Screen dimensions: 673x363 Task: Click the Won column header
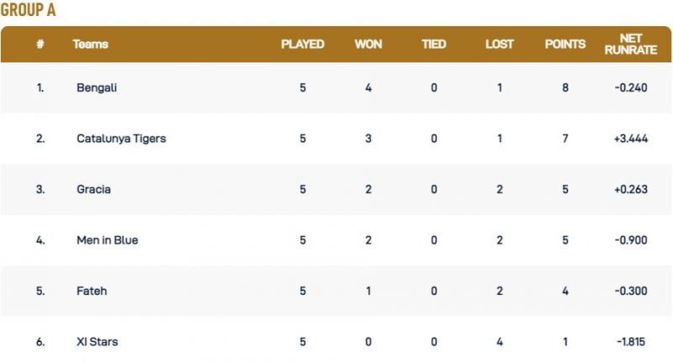(x=368, y=44)
